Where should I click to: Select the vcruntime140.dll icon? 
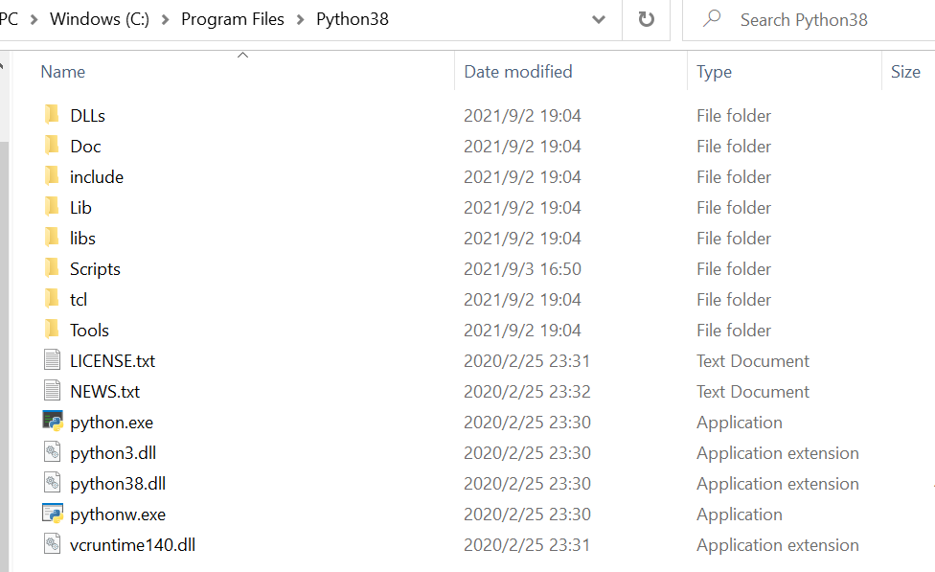click(x=54, y=544)
